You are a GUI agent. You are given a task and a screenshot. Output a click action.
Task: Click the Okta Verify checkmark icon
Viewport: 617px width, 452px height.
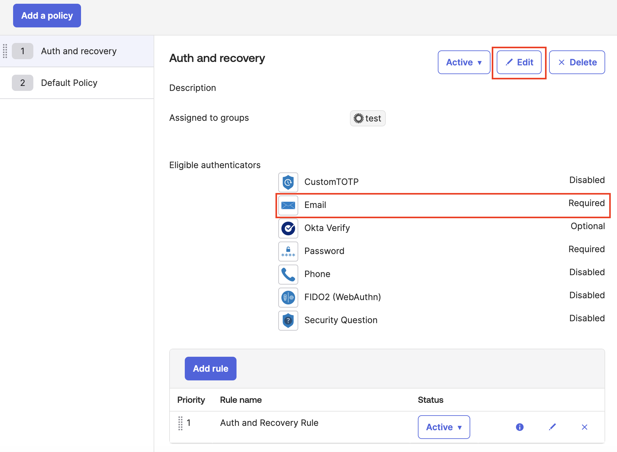point(288,228)
